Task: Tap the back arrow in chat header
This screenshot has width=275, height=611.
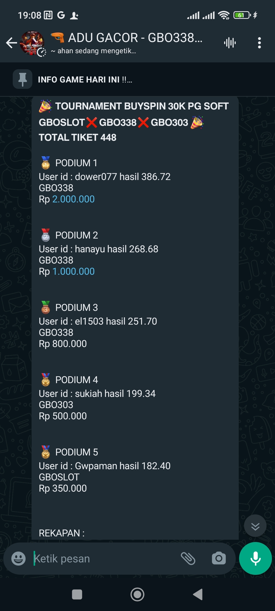Action: click(11, 43)
